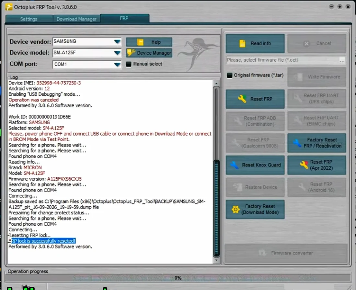Click the Reset Knox Guard button
Viewport: 356px width, 290px height.
pos(255,165)
